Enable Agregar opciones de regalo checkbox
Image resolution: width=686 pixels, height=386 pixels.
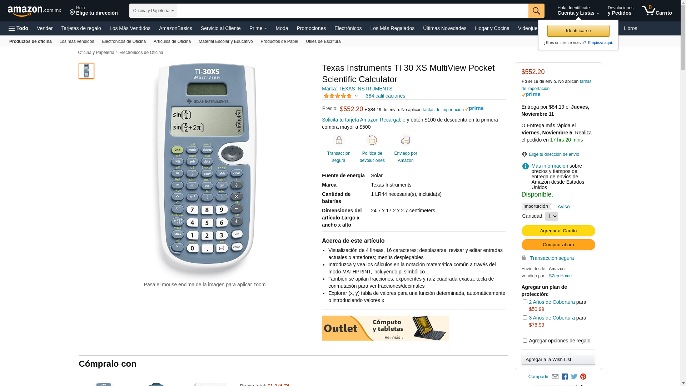[x=525, y=341]
